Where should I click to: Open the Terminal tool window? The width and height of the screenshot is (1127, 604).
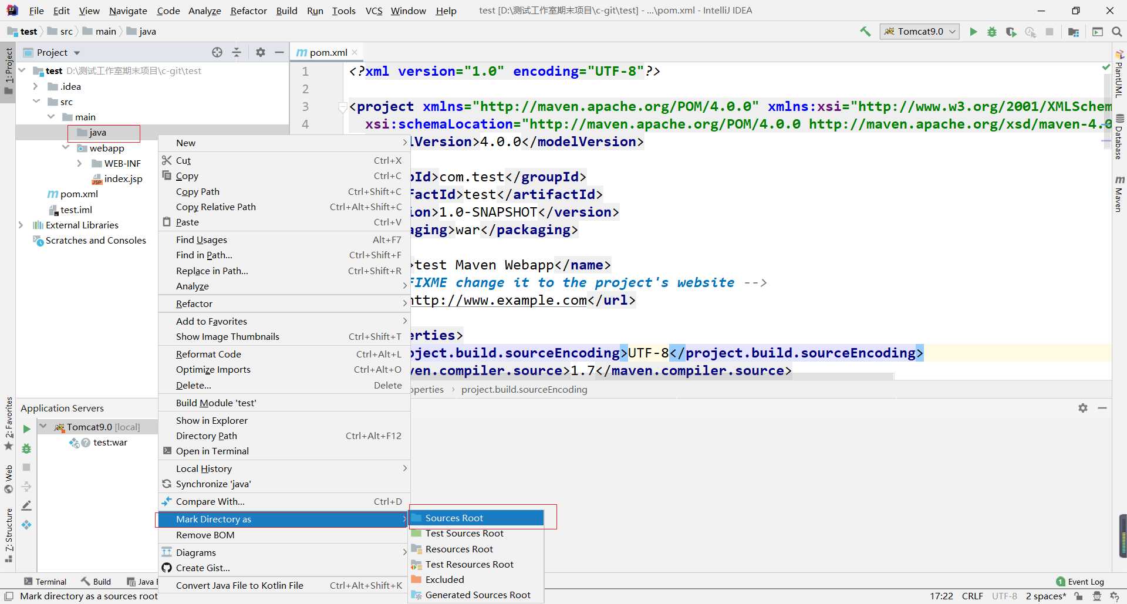pos(45,582)
